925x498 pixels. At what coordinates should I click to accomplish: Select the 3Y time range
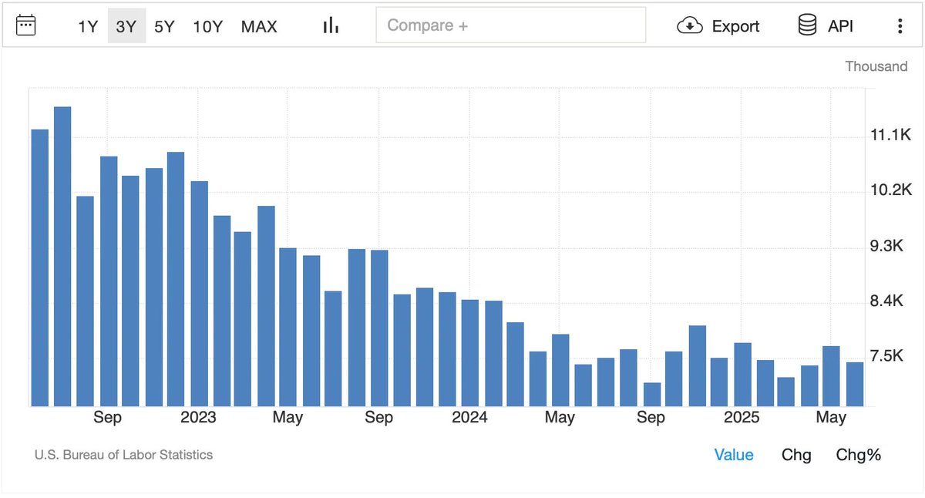[x=126, y=26]
